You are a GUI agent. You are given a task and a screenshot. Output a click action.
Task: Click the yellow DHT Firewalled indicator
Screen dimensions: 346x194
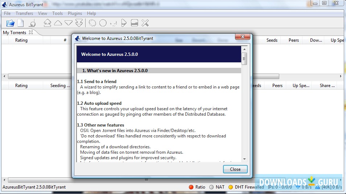click(231, 187)
